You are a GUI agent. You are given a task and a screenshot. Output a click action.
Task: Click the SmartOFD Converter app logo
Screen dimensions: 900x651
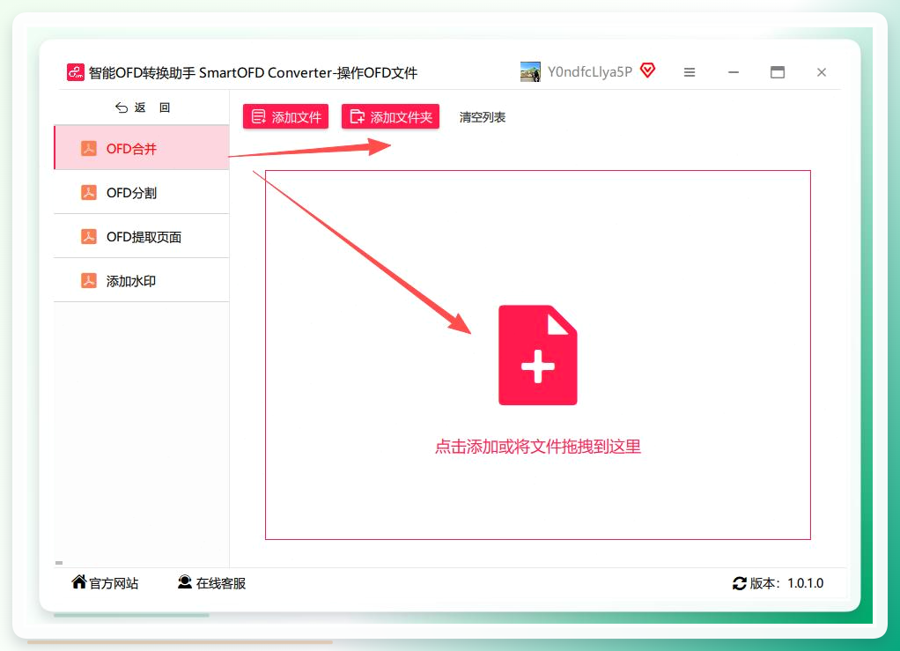point(75,72)
